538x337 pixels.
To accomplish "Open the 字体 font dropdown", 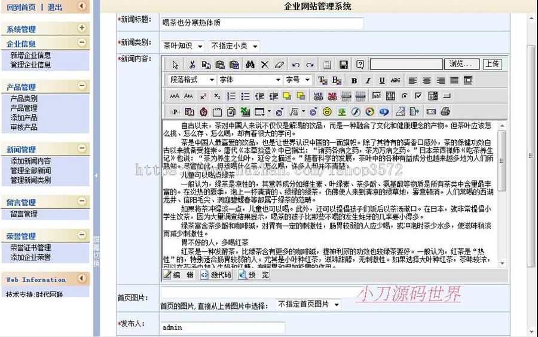I will coord(250,80).
